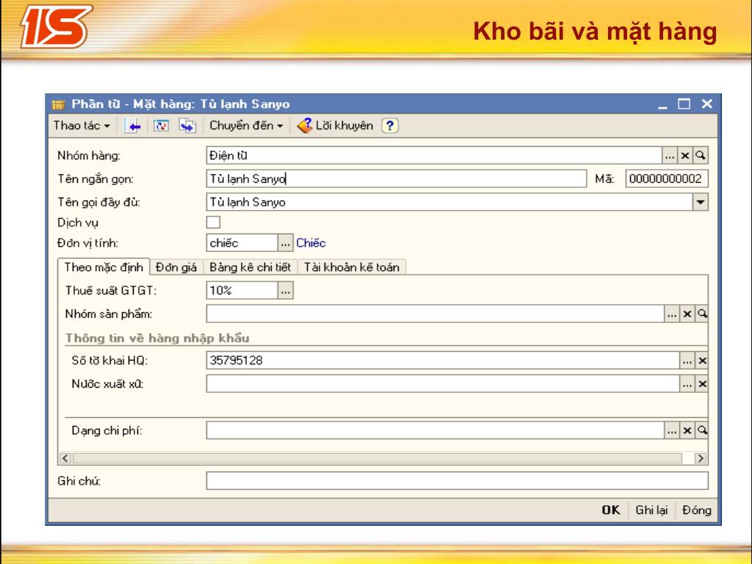Clear the Số tờ khai HQ field
752x564 pixels.
pyautogui.click(x=702, y=361)
